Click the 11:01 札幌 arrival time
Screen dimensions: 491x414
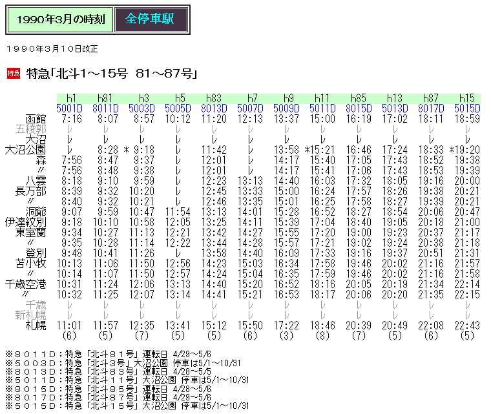click(69, 326)
